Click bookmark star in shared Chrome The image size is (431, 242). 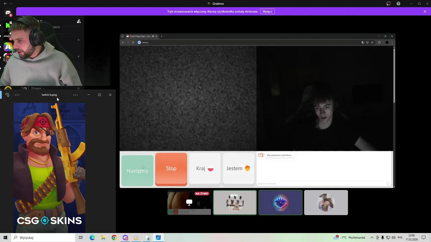372,42
